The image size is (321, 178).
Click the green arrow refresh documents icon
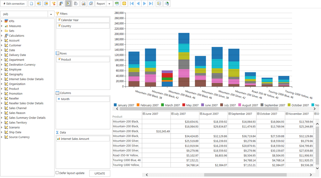167,3
